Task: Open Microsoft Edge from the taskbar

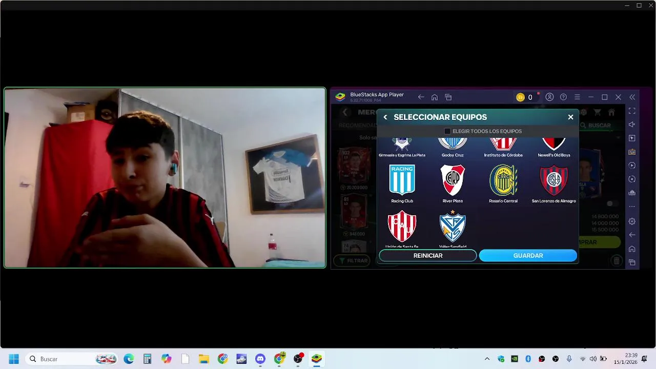Action: 129,359
